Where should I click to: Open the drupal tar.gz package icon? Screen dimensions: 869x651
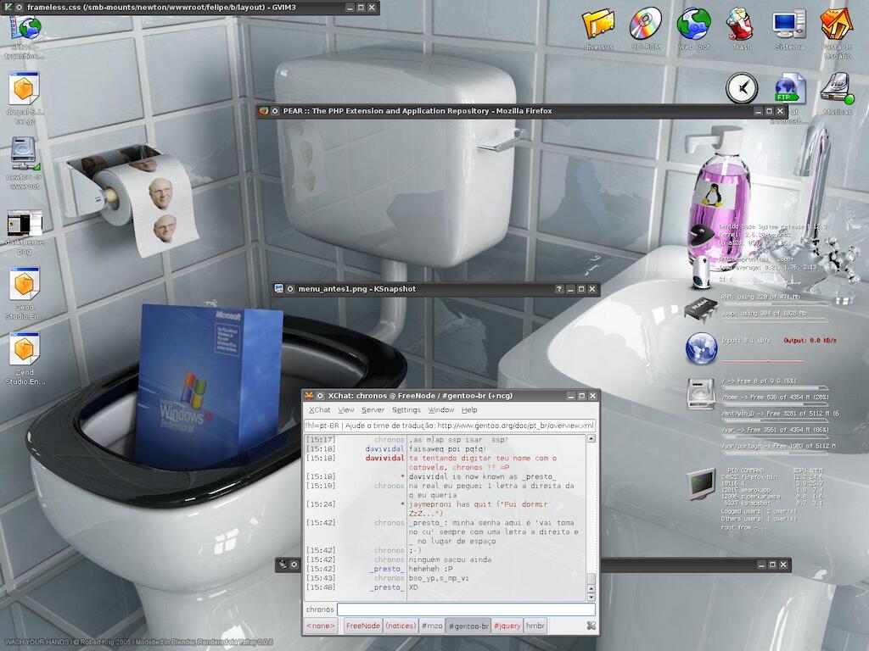click(25, 89)
